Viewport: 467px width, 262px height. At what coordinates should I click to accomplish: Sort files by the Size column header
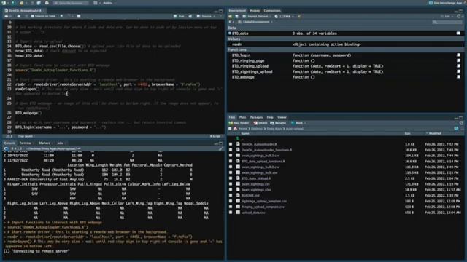[x=407, y=133]
